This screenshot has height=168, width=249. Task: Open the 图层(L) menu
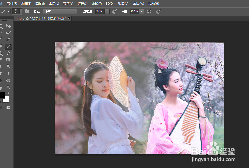[x=54, y=3]
